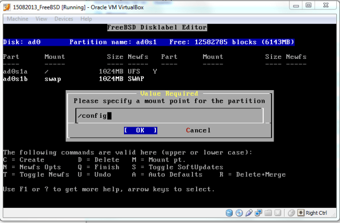This screenshot has height=223, width=340.
Task: Click the mount point text field
Action: coord(168,116)
